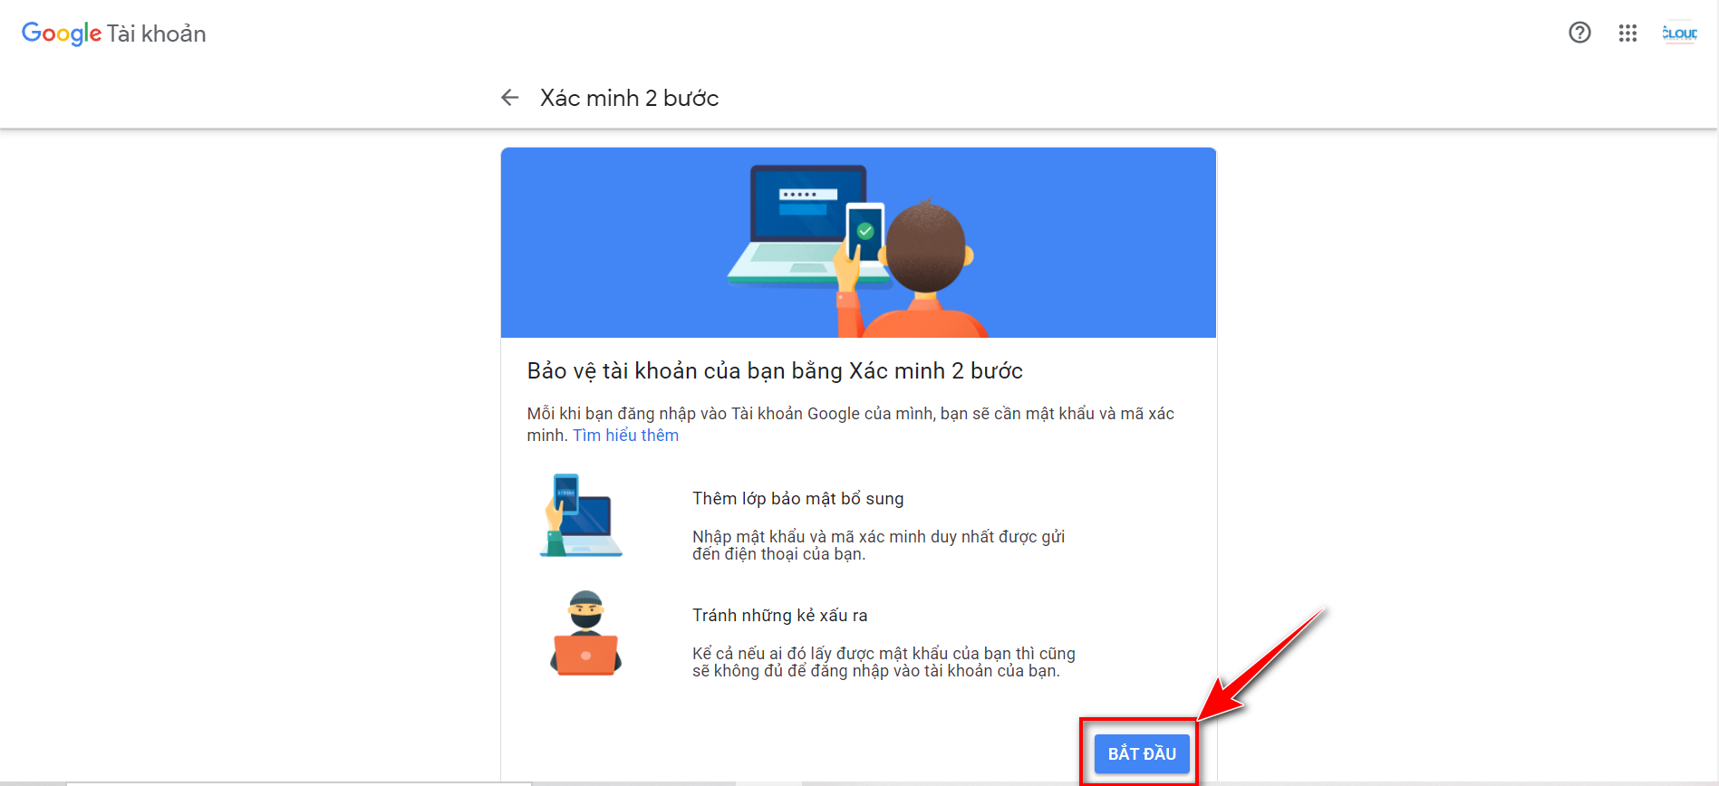Click the BẮT ĐẦU button
Image resolution: width=1719 pixels, height=786 pixels.
point(1142,753)
